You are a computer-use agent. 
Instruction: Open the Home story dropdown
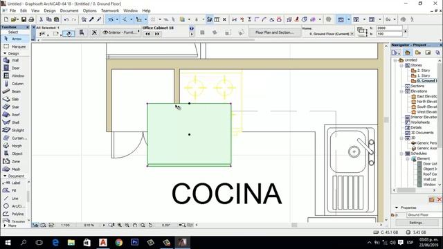[x=352, y=34]
